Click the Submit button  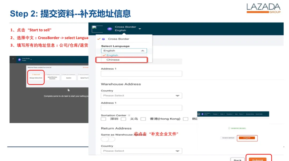pos(258,159)
